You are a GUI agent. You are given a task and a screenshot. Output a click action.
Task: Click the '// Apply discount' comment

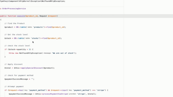coord(14,64)
